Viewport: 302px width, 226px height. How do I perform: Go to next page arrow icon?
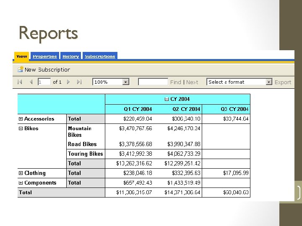point(68,82)
